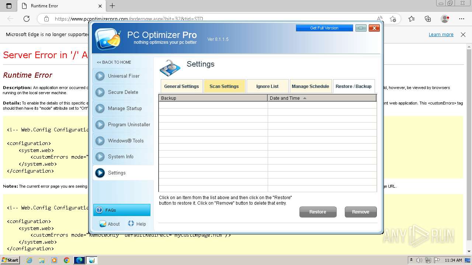Screen dimensions: 472x265
Task: Dismiss Edge unsupported notification bar
Action: pos(463,35)
